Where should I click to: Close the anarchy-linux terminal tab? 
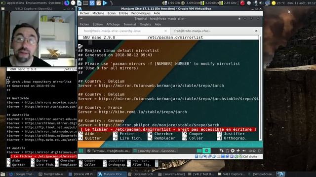pyautogui.click(x=165, y=31)
